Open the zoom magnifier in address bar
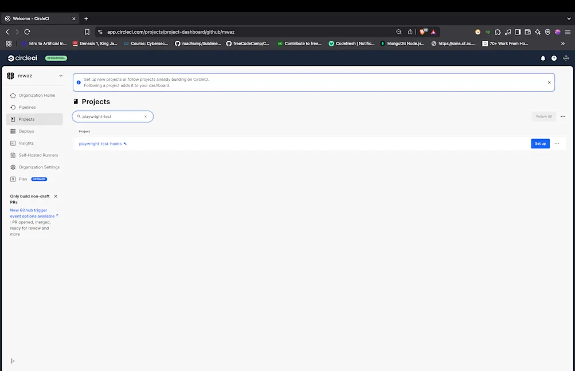The height and width of the screenshot is (371, 575). pyautogui.click(x=398, y=32)
